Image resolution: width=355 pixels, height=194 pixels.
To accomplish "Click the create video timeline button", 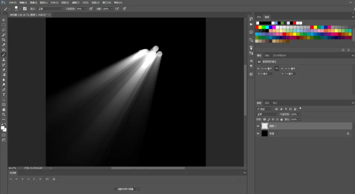I will pyautogui.click(x=125, y=189).
